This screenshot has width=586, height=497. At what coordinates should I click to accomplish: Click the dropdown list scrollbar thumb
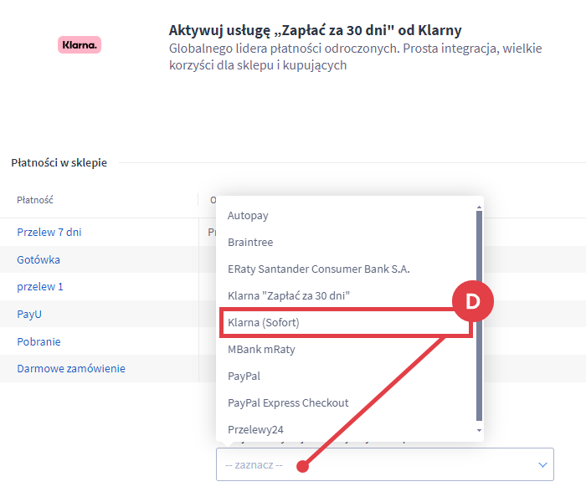(479, 316)
